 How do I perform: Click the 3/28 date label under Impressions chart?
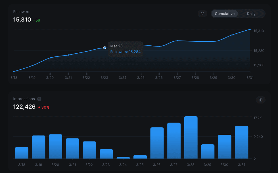191,165
